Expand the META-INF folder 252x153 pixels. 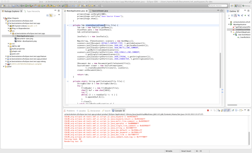8,46
